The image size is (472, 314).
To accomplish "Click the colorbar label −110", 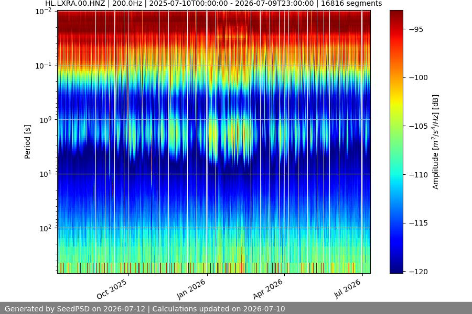I will (418, 175).
